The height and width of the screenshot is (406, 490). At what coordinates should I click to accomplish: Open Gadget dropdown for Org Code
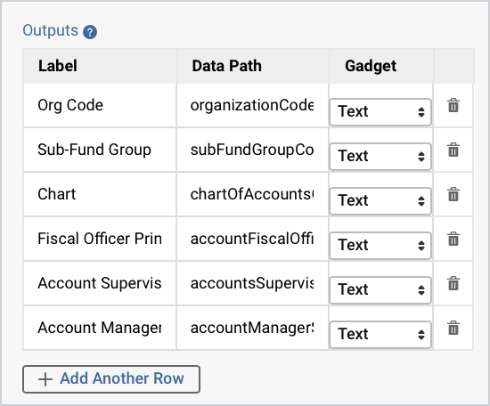coord(380,112)
